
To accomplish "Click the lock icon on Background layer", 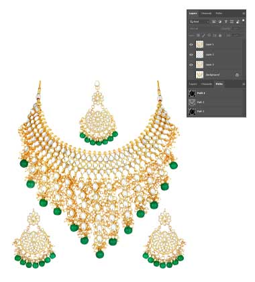I will click(x=237, y=75).
